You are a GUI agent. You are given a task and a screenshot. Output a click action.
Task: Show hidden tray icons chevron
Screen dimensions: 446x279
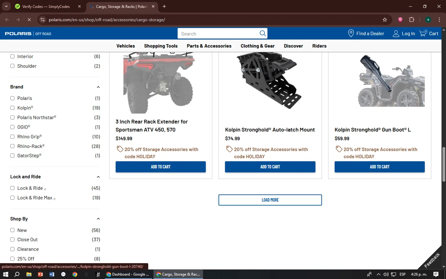378,274
